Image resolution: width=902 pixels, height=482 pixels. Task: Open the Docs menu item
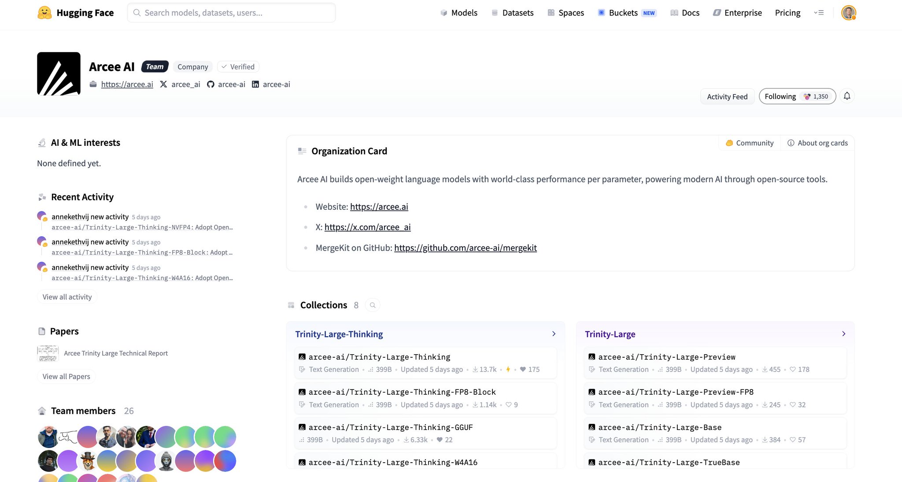(685, 13)
